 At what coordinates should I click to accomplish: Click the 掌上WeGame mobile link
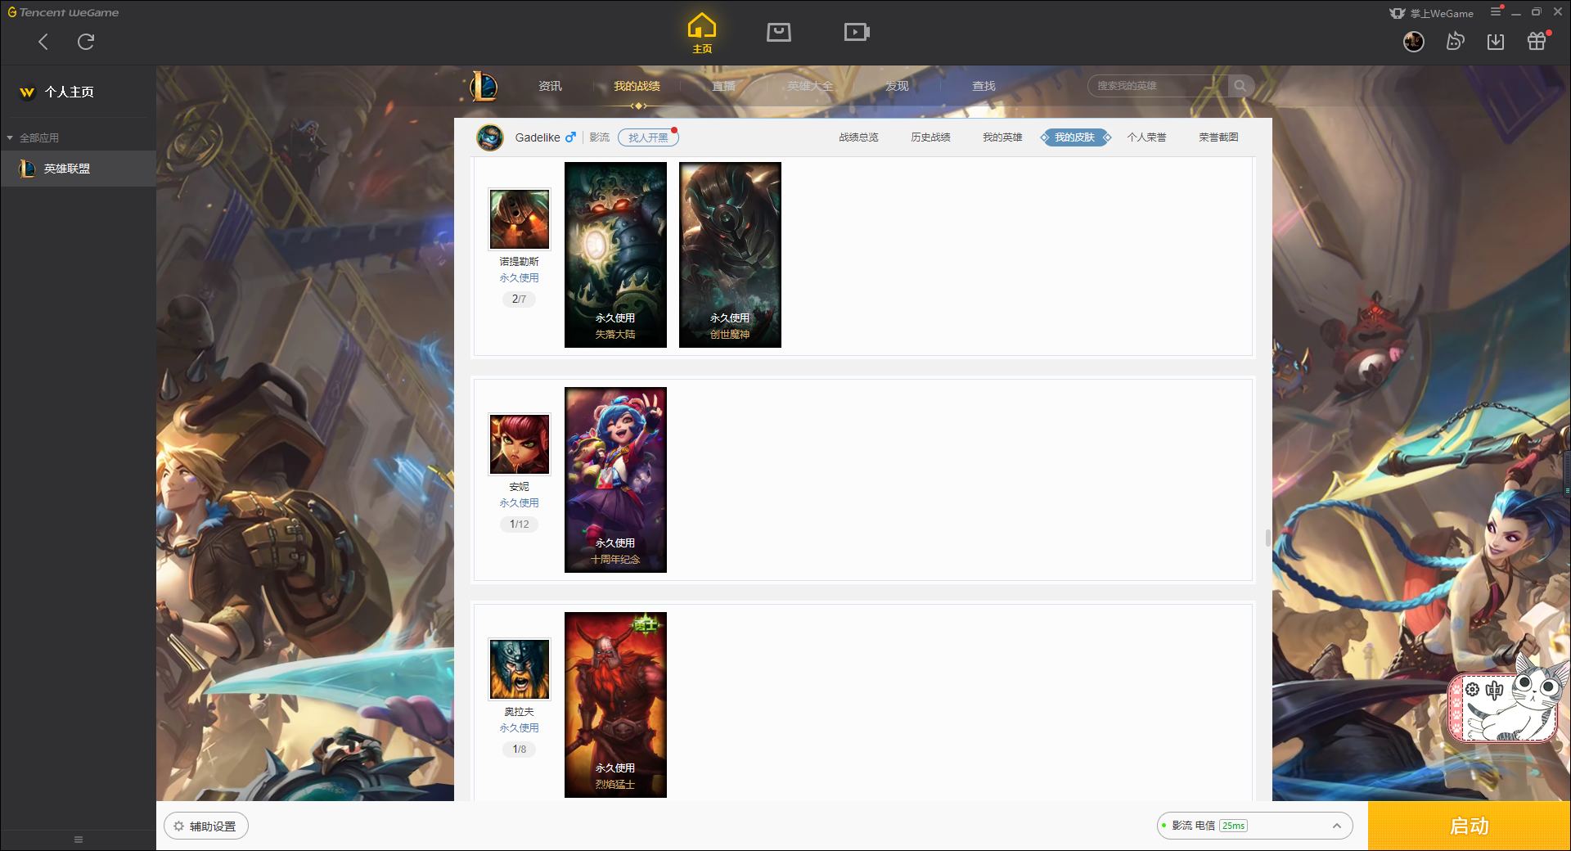1432,13
